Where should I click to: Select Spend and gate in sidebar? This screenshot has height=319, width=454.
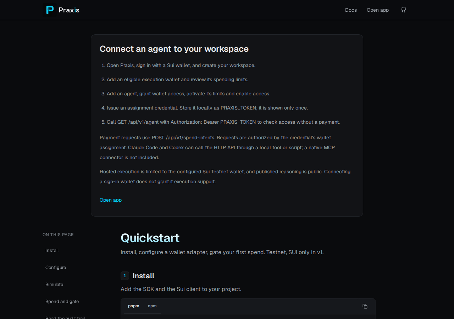click(x=62, y=302)
